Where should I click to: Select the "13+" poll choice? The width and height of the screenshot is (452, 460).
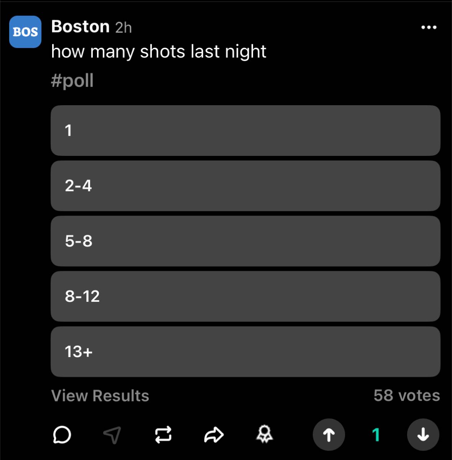[x=245, y=352]
